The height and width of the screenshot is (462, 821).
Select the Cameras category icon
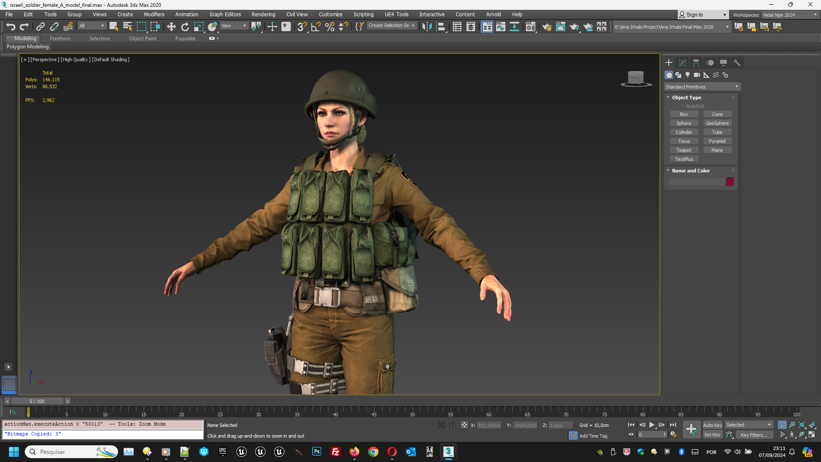point(697,75)
